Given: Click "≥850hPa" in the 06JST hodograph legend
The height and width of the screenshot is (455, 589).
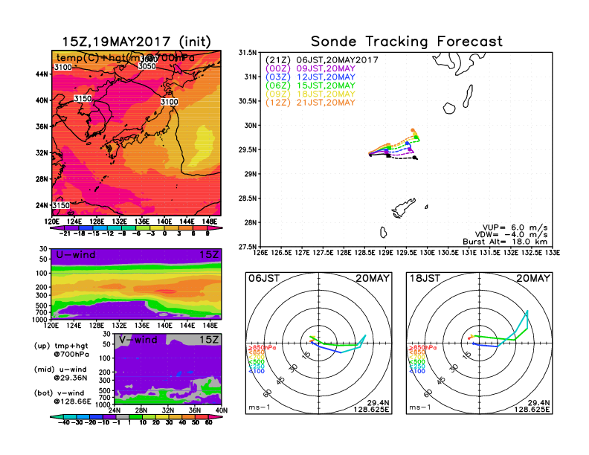Looking at the screenshot, I should 262,348.
